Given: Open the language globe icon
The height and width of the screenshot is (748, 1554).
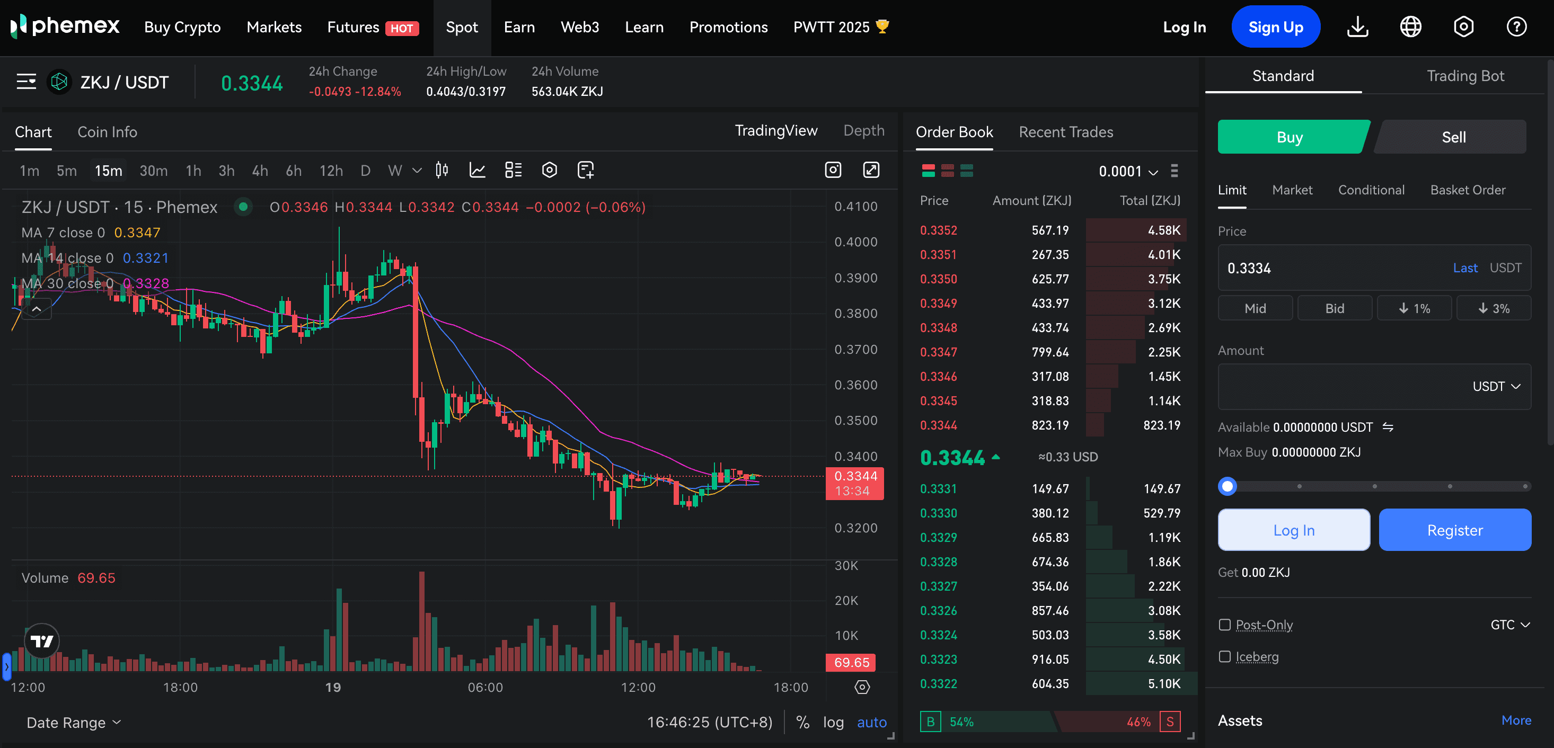Looking at the screenshot, I should pyautogui.click(x=1410, y=26).
